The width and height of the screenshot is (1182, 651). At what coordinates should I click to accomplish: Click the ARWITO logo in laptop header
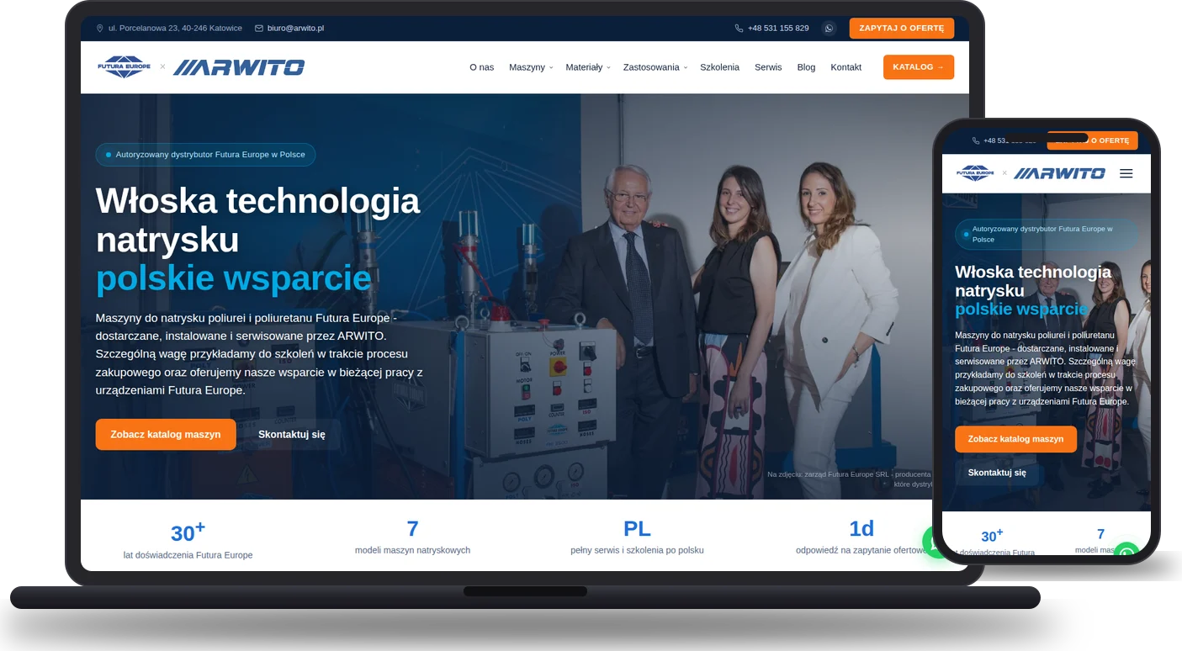click(x=239, y=67)
